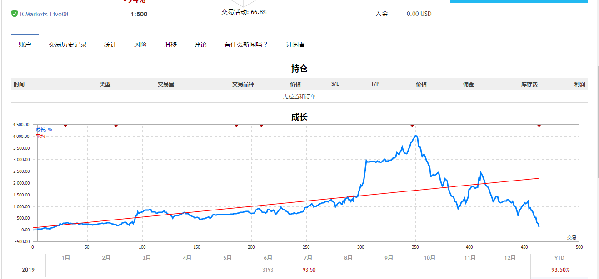Screen dimensions: 599x279
Task: Click the -93.50% YTD value
Action: click(x=559, y=270)
